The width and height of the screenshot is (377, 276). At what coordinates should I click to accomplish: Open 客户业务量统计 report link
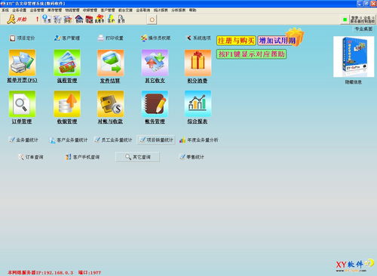click(x=69, y=140)
